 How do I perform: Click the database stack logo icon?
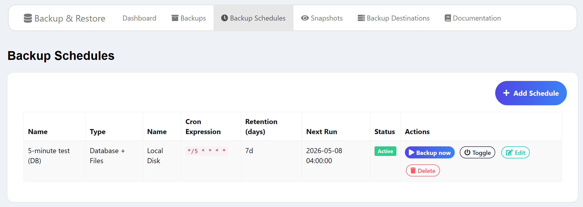click(x=28, y=18)
